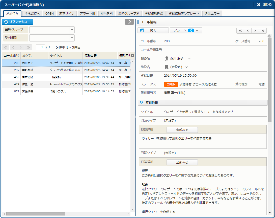
Task: Expand customer 西川 朋子 dropdown arrow
Action: tap(189, 59)
